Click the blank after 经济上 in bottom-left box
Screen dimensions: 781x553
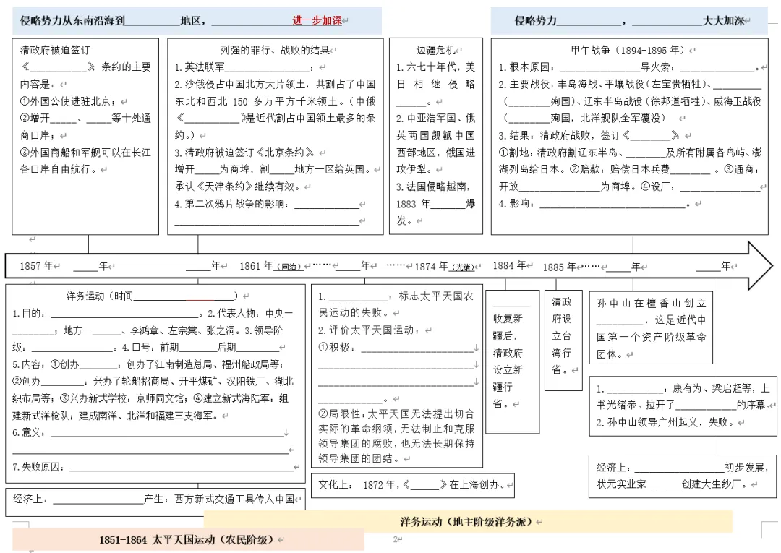pos(98,499)
